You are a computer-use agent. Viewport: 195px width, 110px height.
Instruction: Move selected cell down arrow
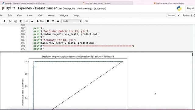point(32,21)
